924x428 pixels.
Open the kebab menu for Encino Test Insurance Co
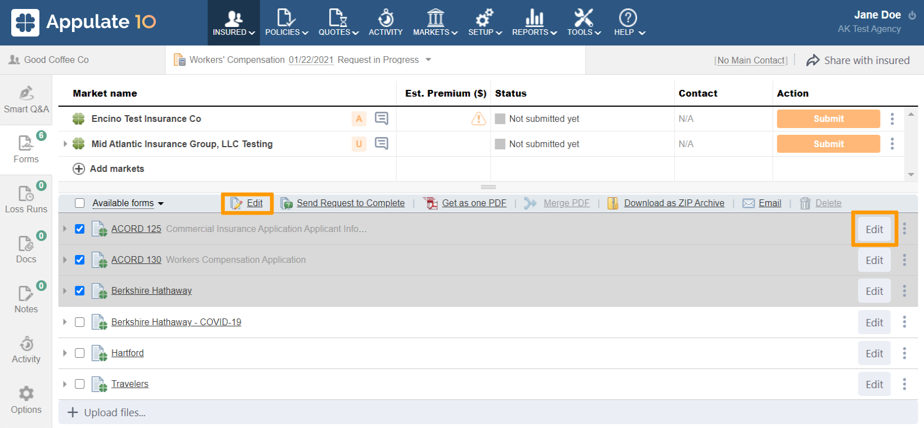892,119
